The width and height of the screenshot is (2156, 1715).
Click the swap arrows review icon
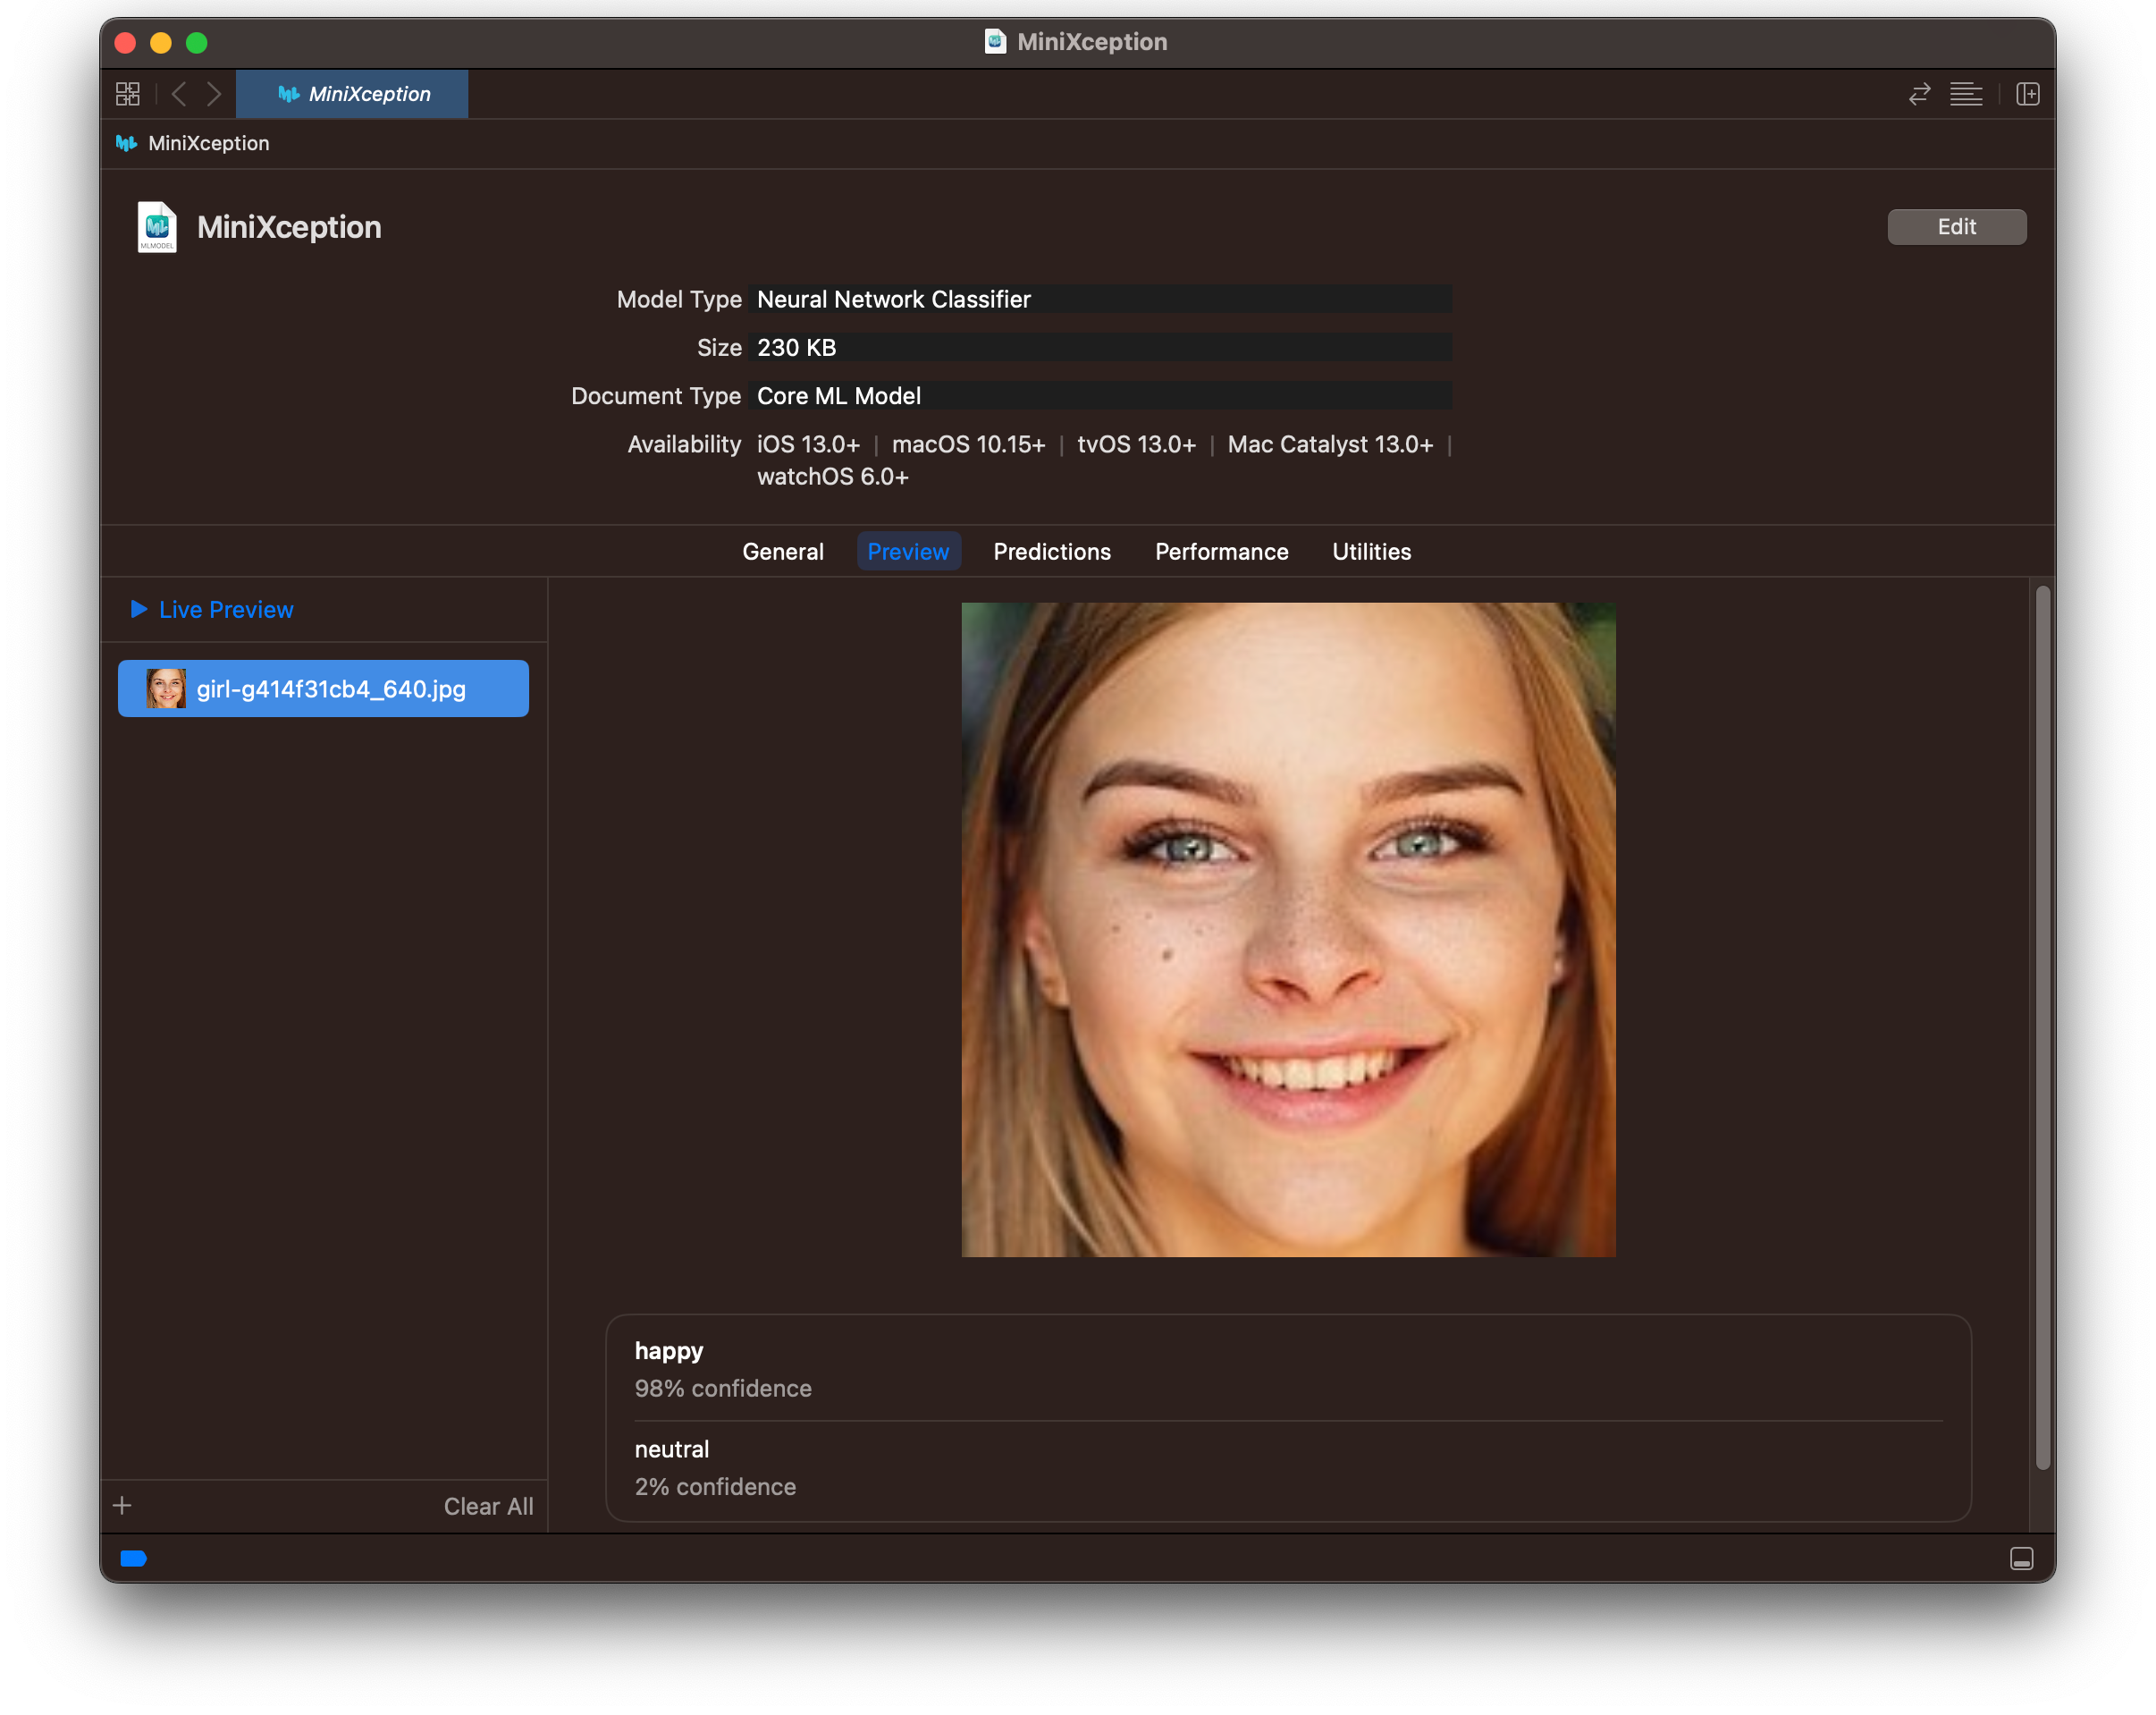tap(1919, 94)
